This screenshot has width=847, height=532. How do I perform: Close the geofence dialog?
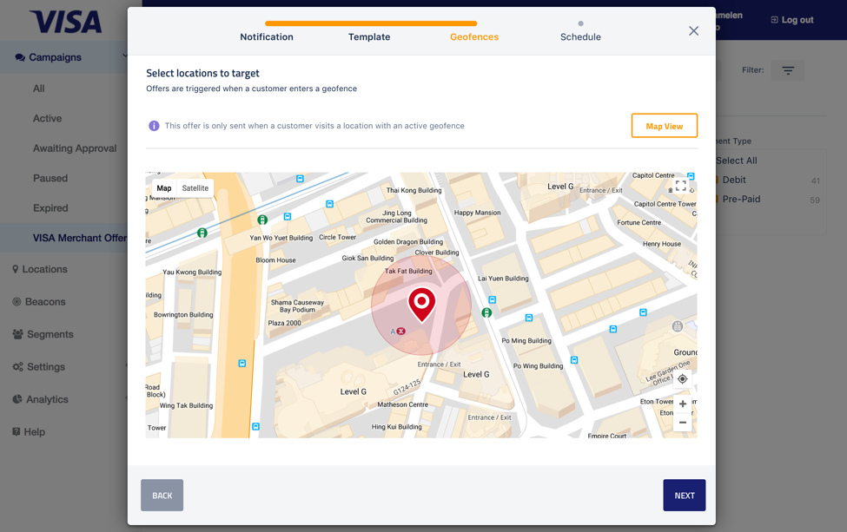tap(693, 30)
